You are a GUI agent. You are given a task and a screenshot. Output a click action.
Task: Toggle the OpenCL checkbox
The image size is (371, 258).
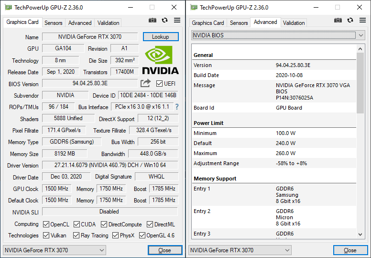click(46, 224)
